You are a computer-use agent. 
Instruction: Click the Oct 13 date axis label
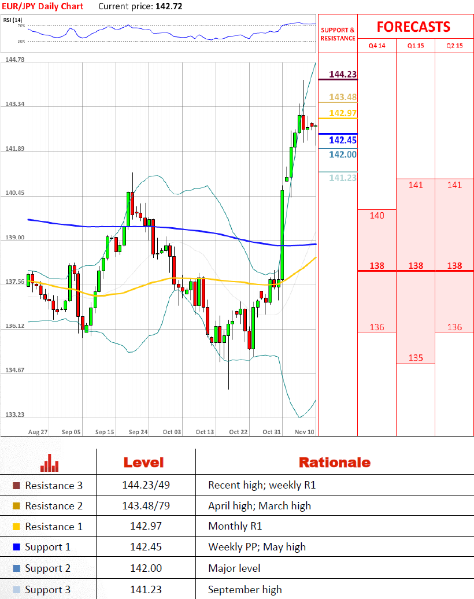(x=205, y=432)
